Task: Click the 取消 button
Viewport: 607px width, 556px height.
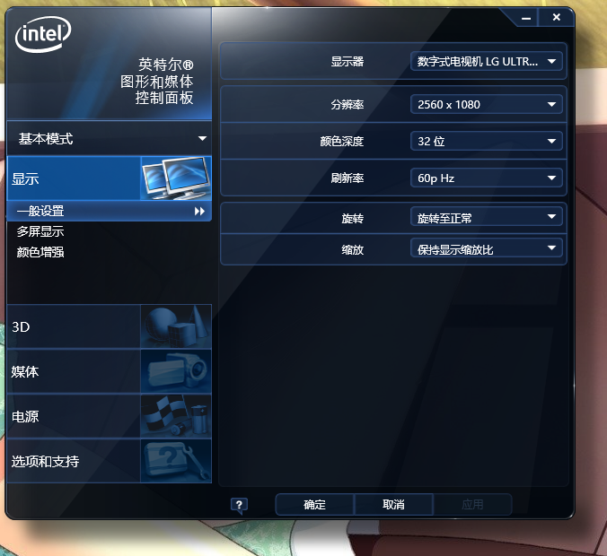Action: tap(393, 505)
